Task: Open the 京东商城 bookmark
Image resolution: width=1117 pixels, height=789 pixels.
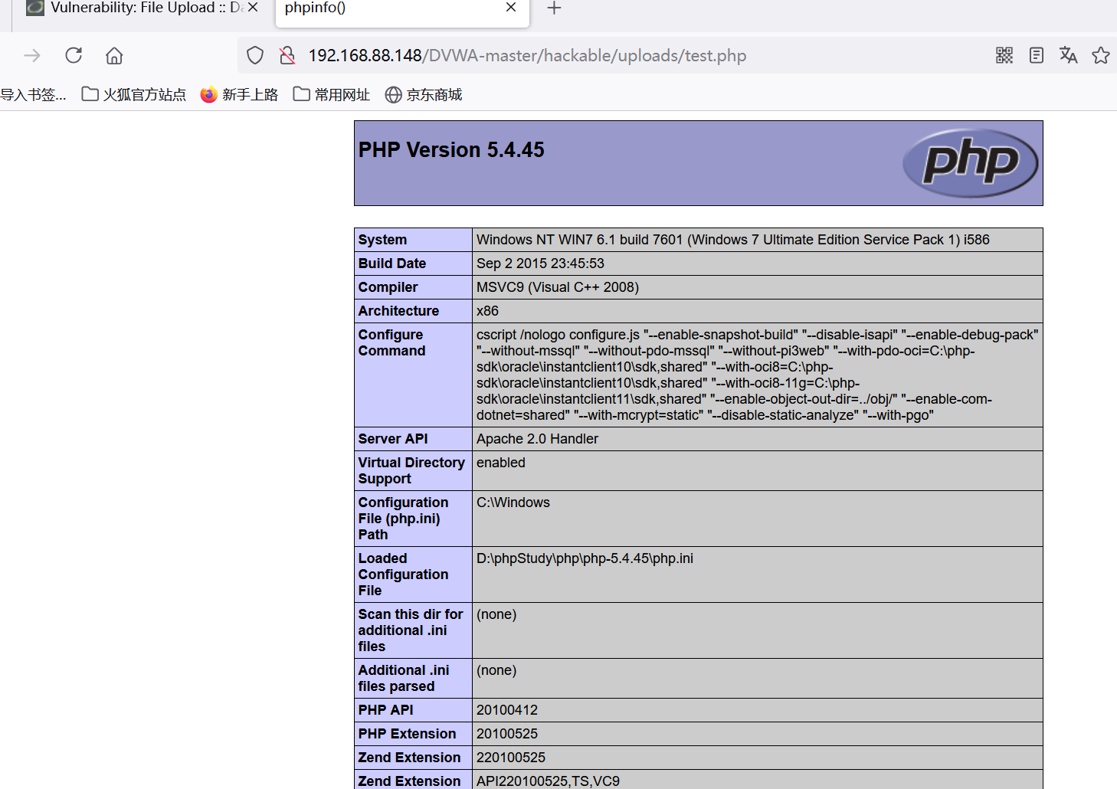Action: [424, 94]
